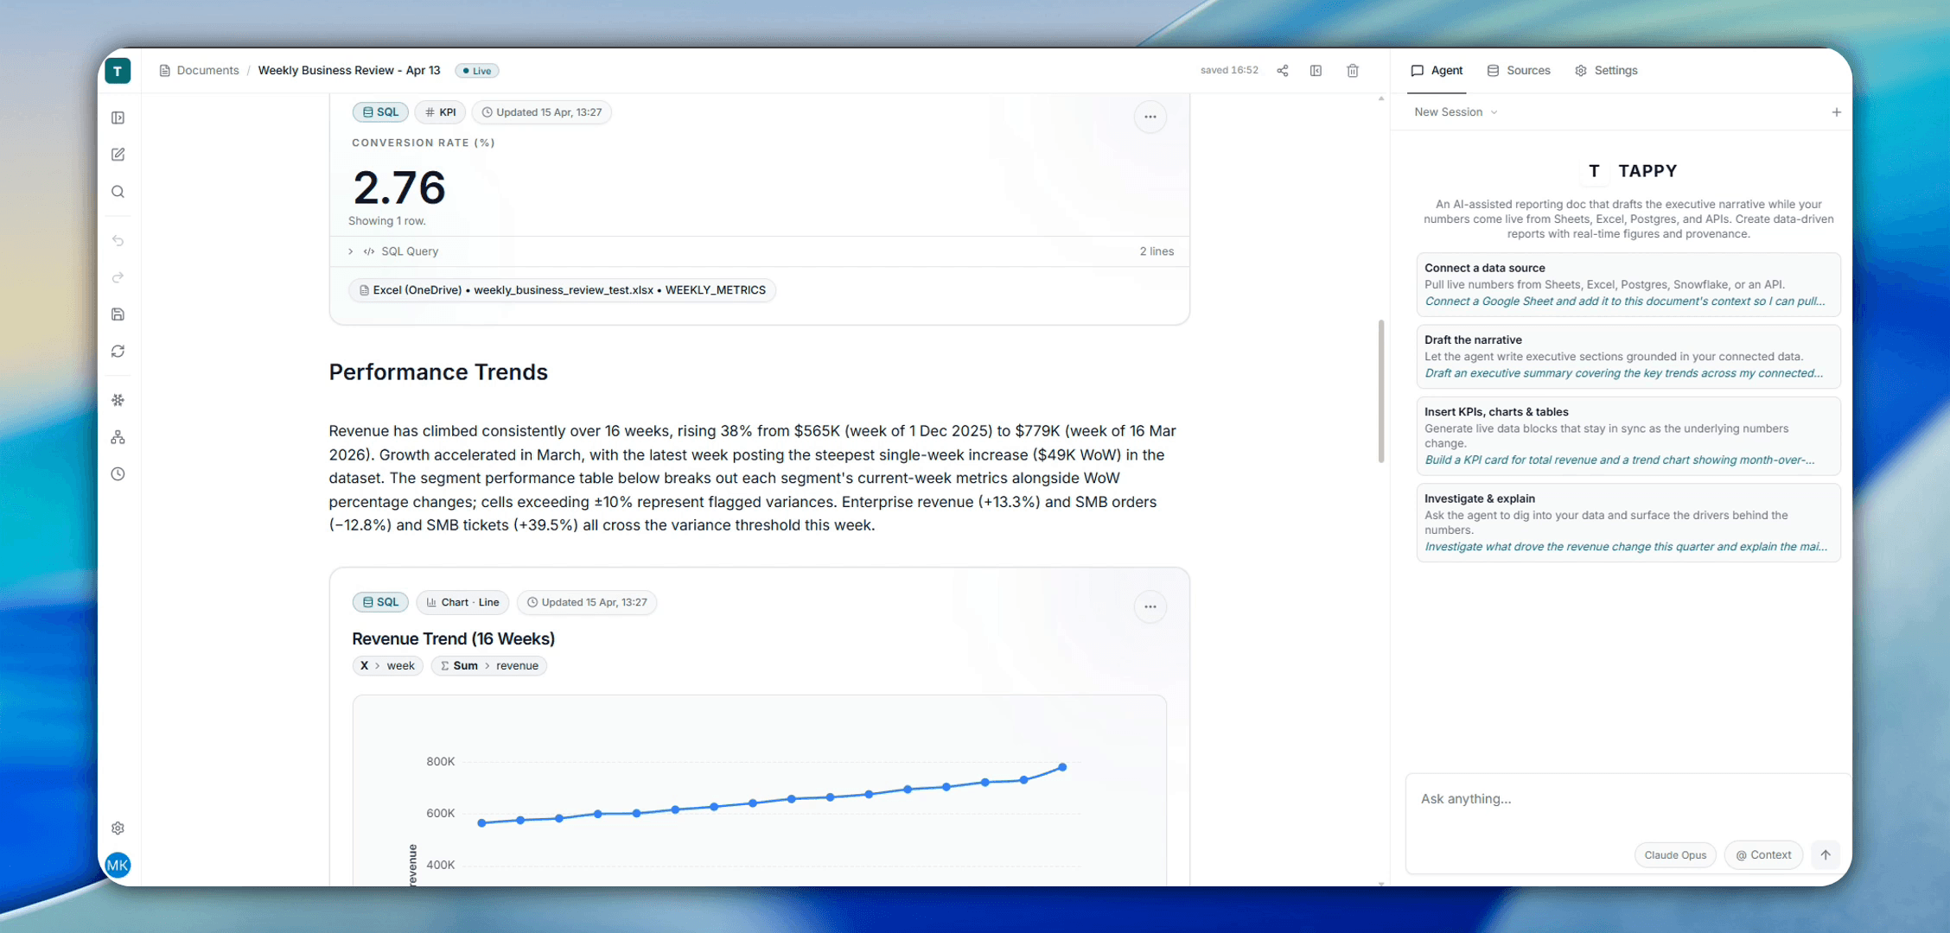This screenshot has width=1950, height=933.
Task: Open the revenue chart block's more options menu
Action: [x=1150, y=606]
